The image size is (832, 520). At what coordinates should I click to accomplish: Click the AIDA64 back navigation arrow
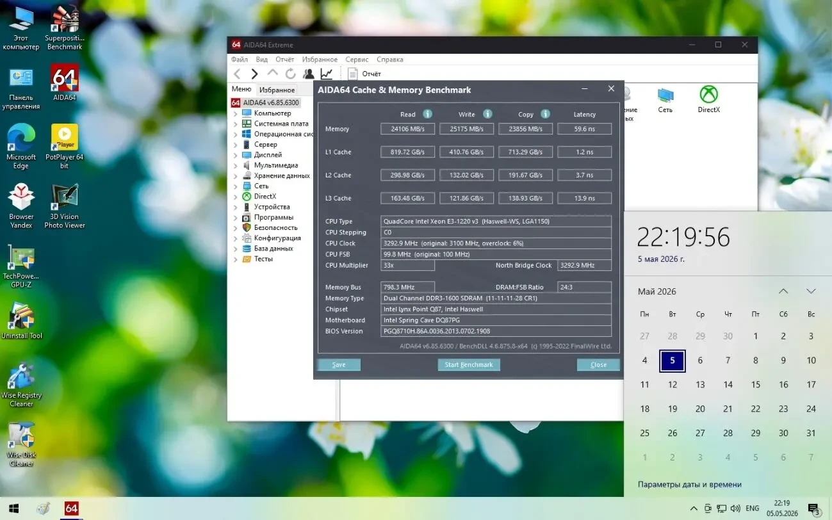click(238, 74)
